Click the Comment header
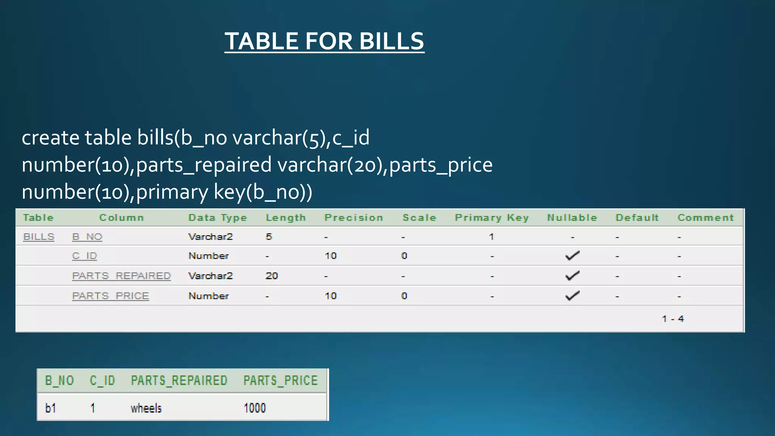The image size is (775, 436). pyautogui.click(x=706, y=218)
